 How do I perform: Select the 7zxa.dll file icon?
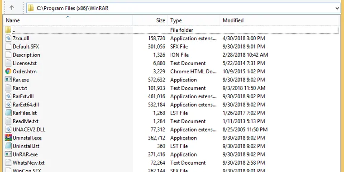(8, 38)
